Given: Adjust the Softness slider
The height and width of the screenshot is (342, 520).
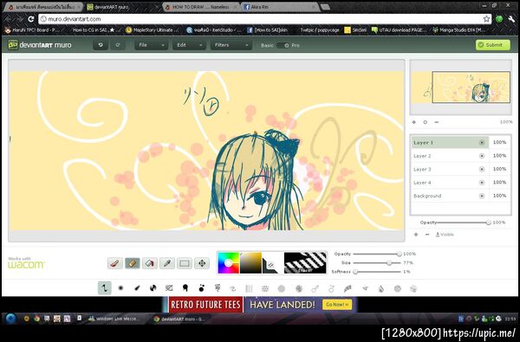Looking at the screenshot, I should click(377, 272).
